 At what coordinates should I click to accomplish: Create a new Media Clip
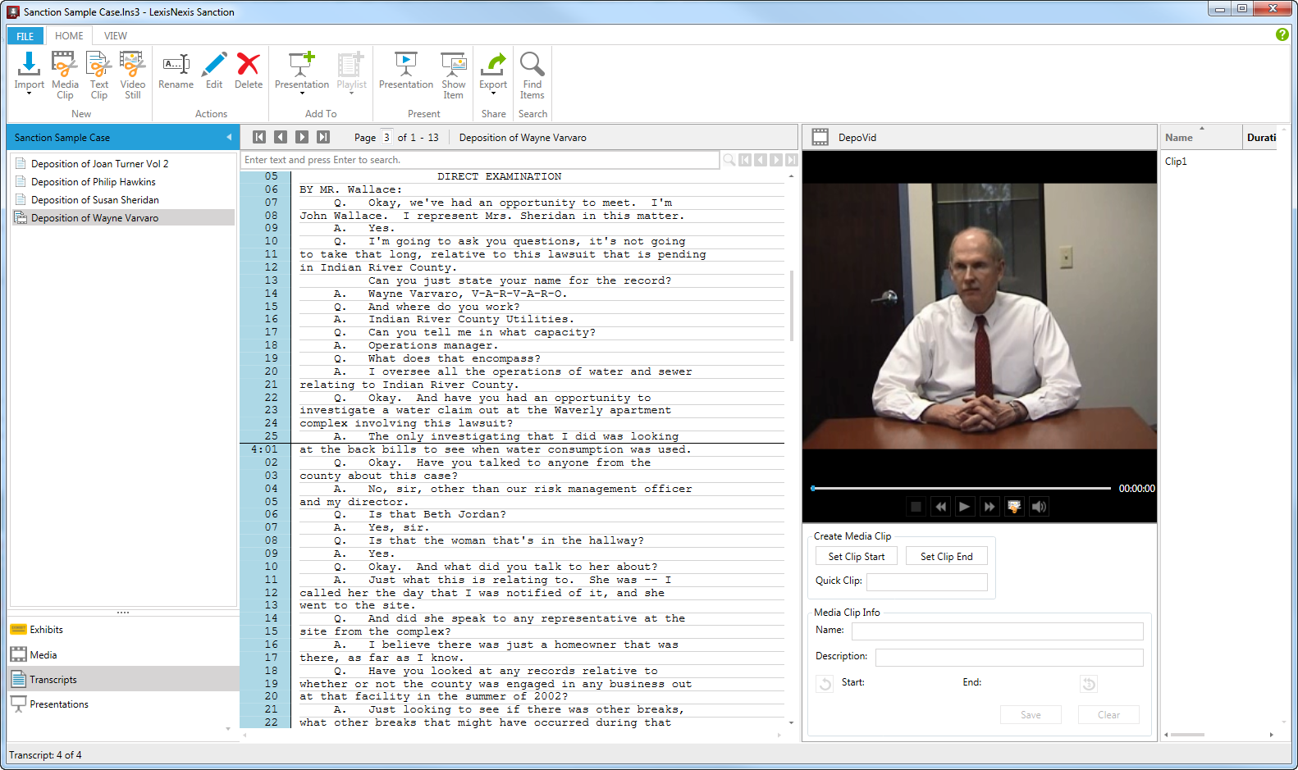pos(65,75)
